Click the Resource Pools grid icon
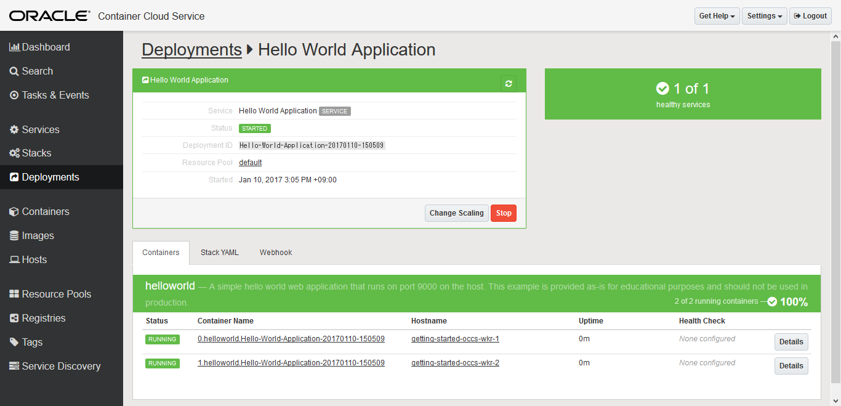This screenshot has height=406, width=841. tap(14, 294)
